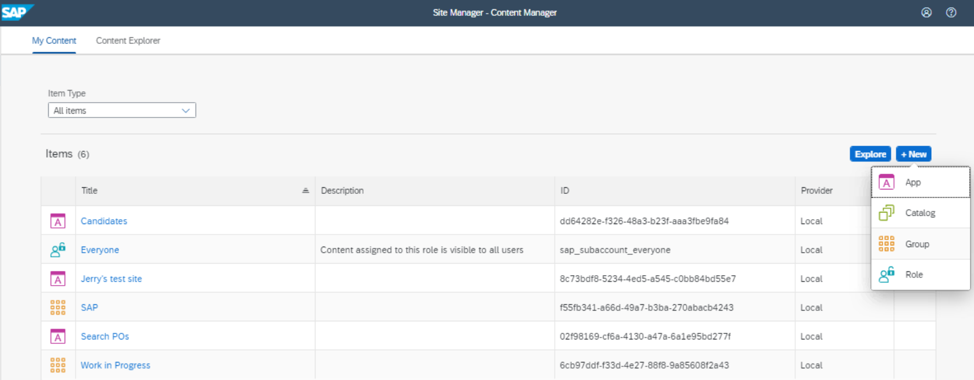Open the Work in Progress link
The image size is (974, 380).
click(x=115, y=365)
